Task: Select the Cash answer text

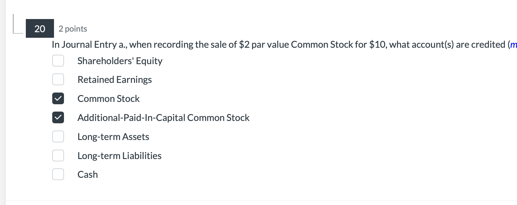Action: pyautogui.click(x=87, y=174)
